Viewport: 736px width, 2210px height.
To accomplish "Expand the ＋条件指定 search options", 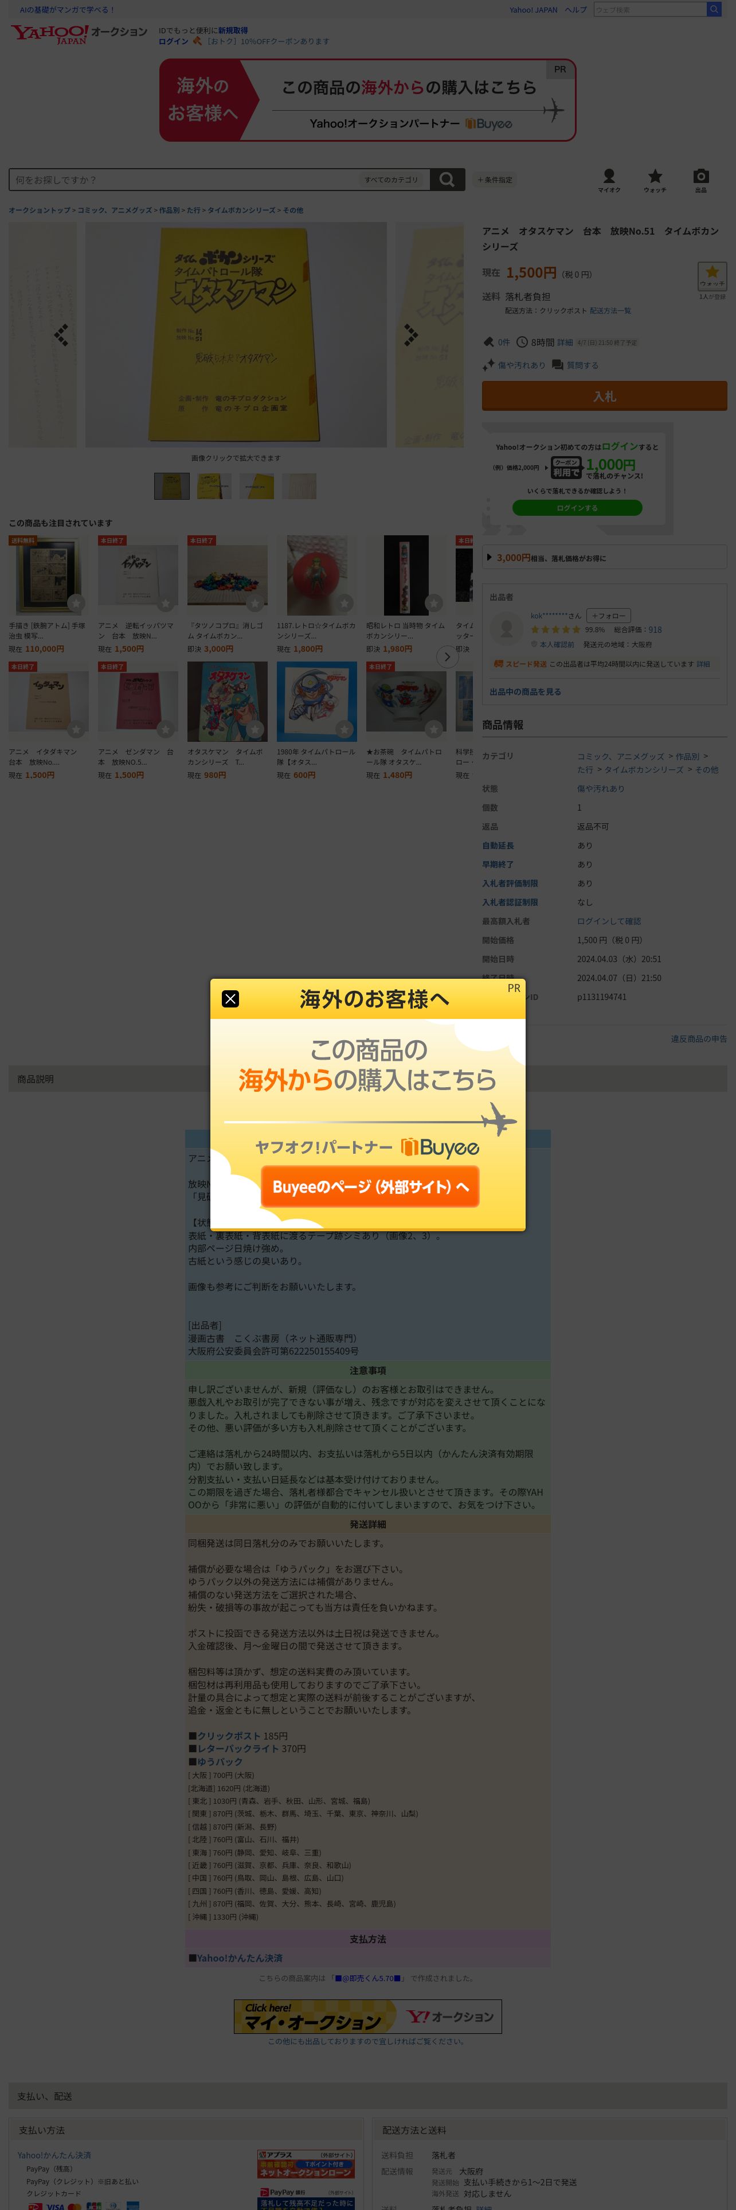I will tap(494, 180).
